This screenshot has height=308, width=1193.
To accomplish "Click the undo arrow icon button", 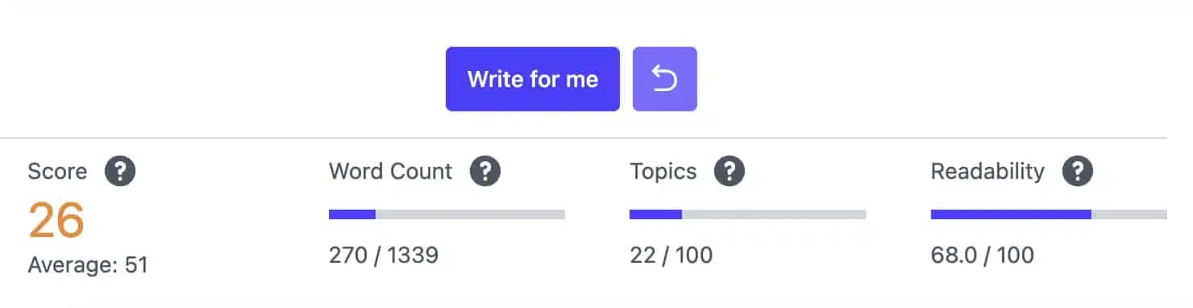I will coord(665,79).
